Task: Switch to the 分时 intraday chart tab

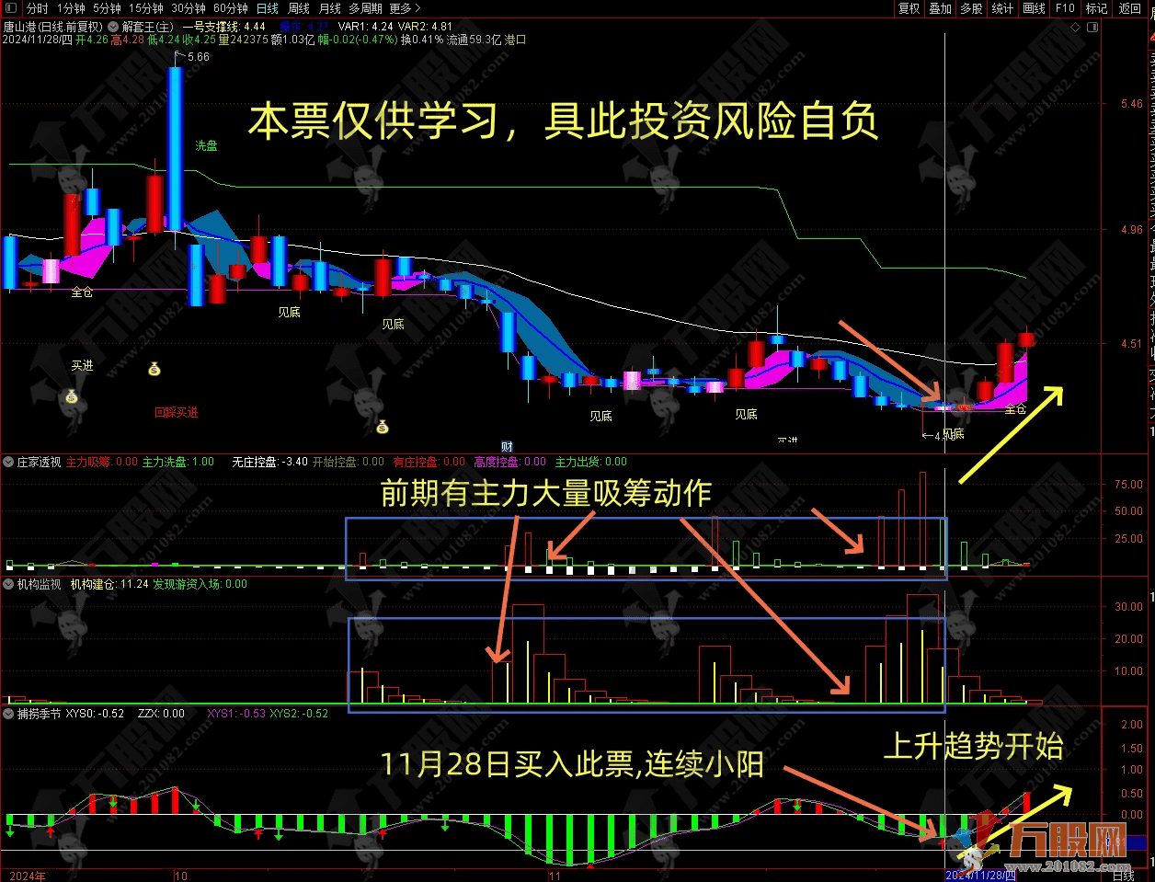Action: pyautogui.click(x=38, y=8)
